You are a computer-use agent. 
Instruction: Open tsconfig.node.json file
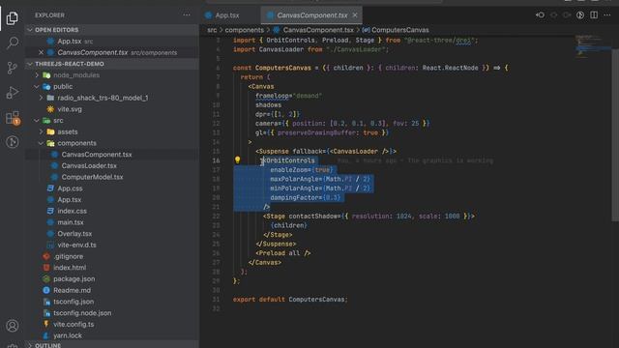[x=82, y=313]
